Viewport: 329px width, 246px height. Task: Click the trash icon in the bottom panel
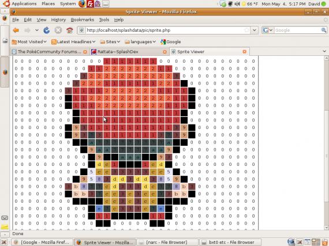pos(325,242)
